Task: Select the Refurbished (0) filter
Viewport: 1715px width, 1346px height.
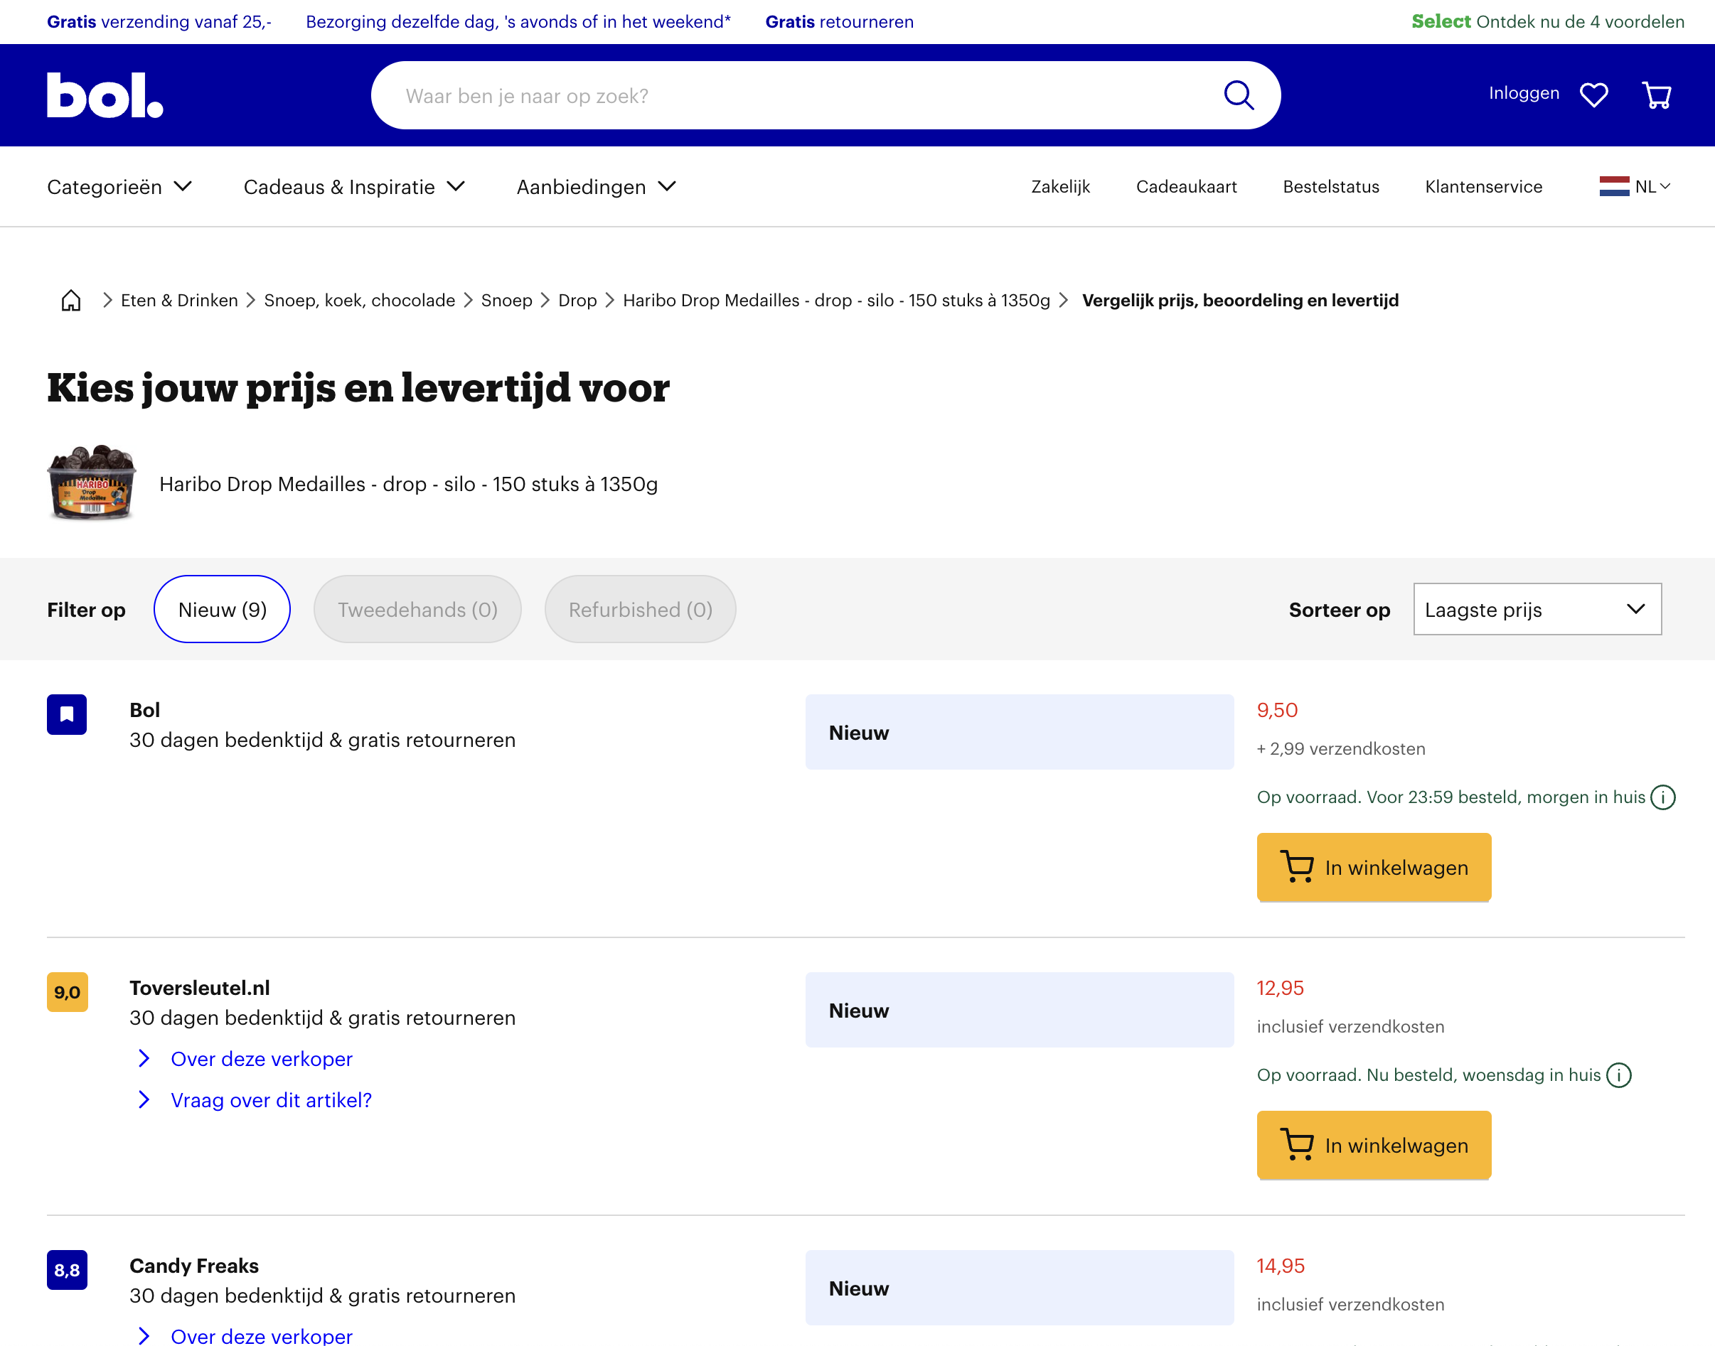Action: point(639,608)
